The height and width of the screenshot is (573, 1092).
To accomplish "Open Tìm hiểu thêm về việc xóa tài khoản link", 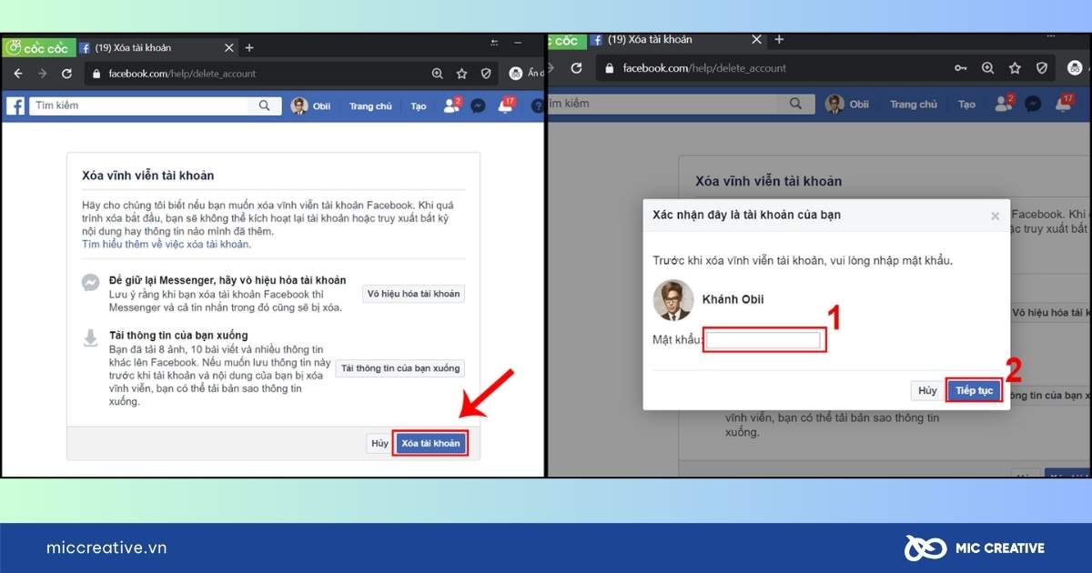I will tap(167, 244).
